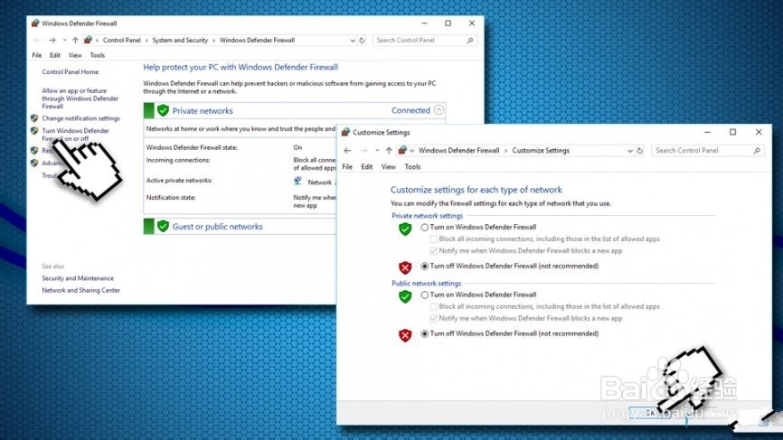Toggle Notify me checkbox under private network settings

click(x=433, y=251)
